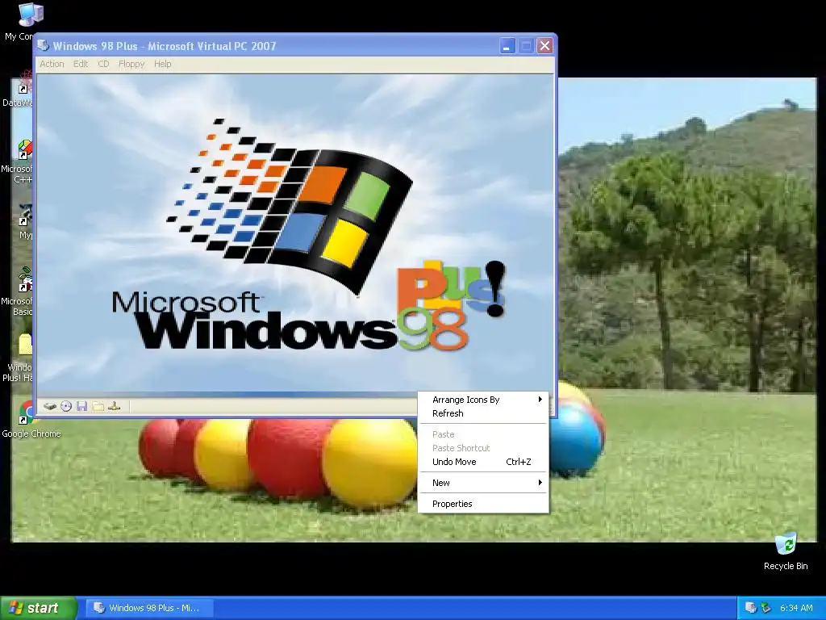Click the 6:34 AM taskbar clock
Screen dimensions: 826x620
796,608
